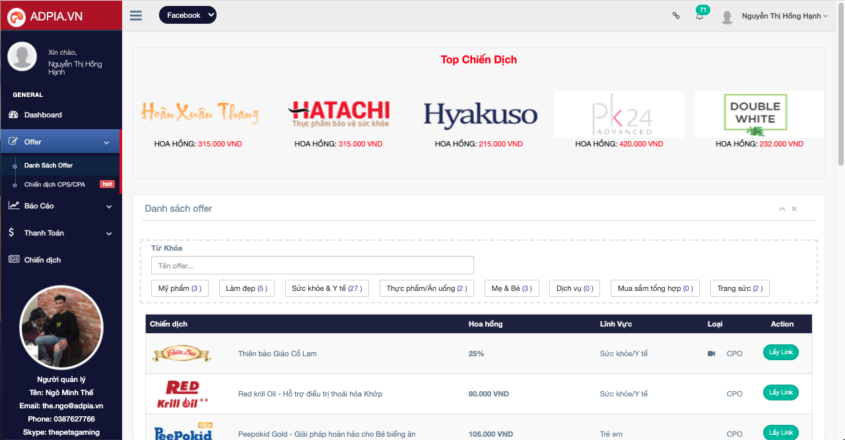
Task: Click Thiên Bảo product logo thumbnail
Action: tap(182, 354)
